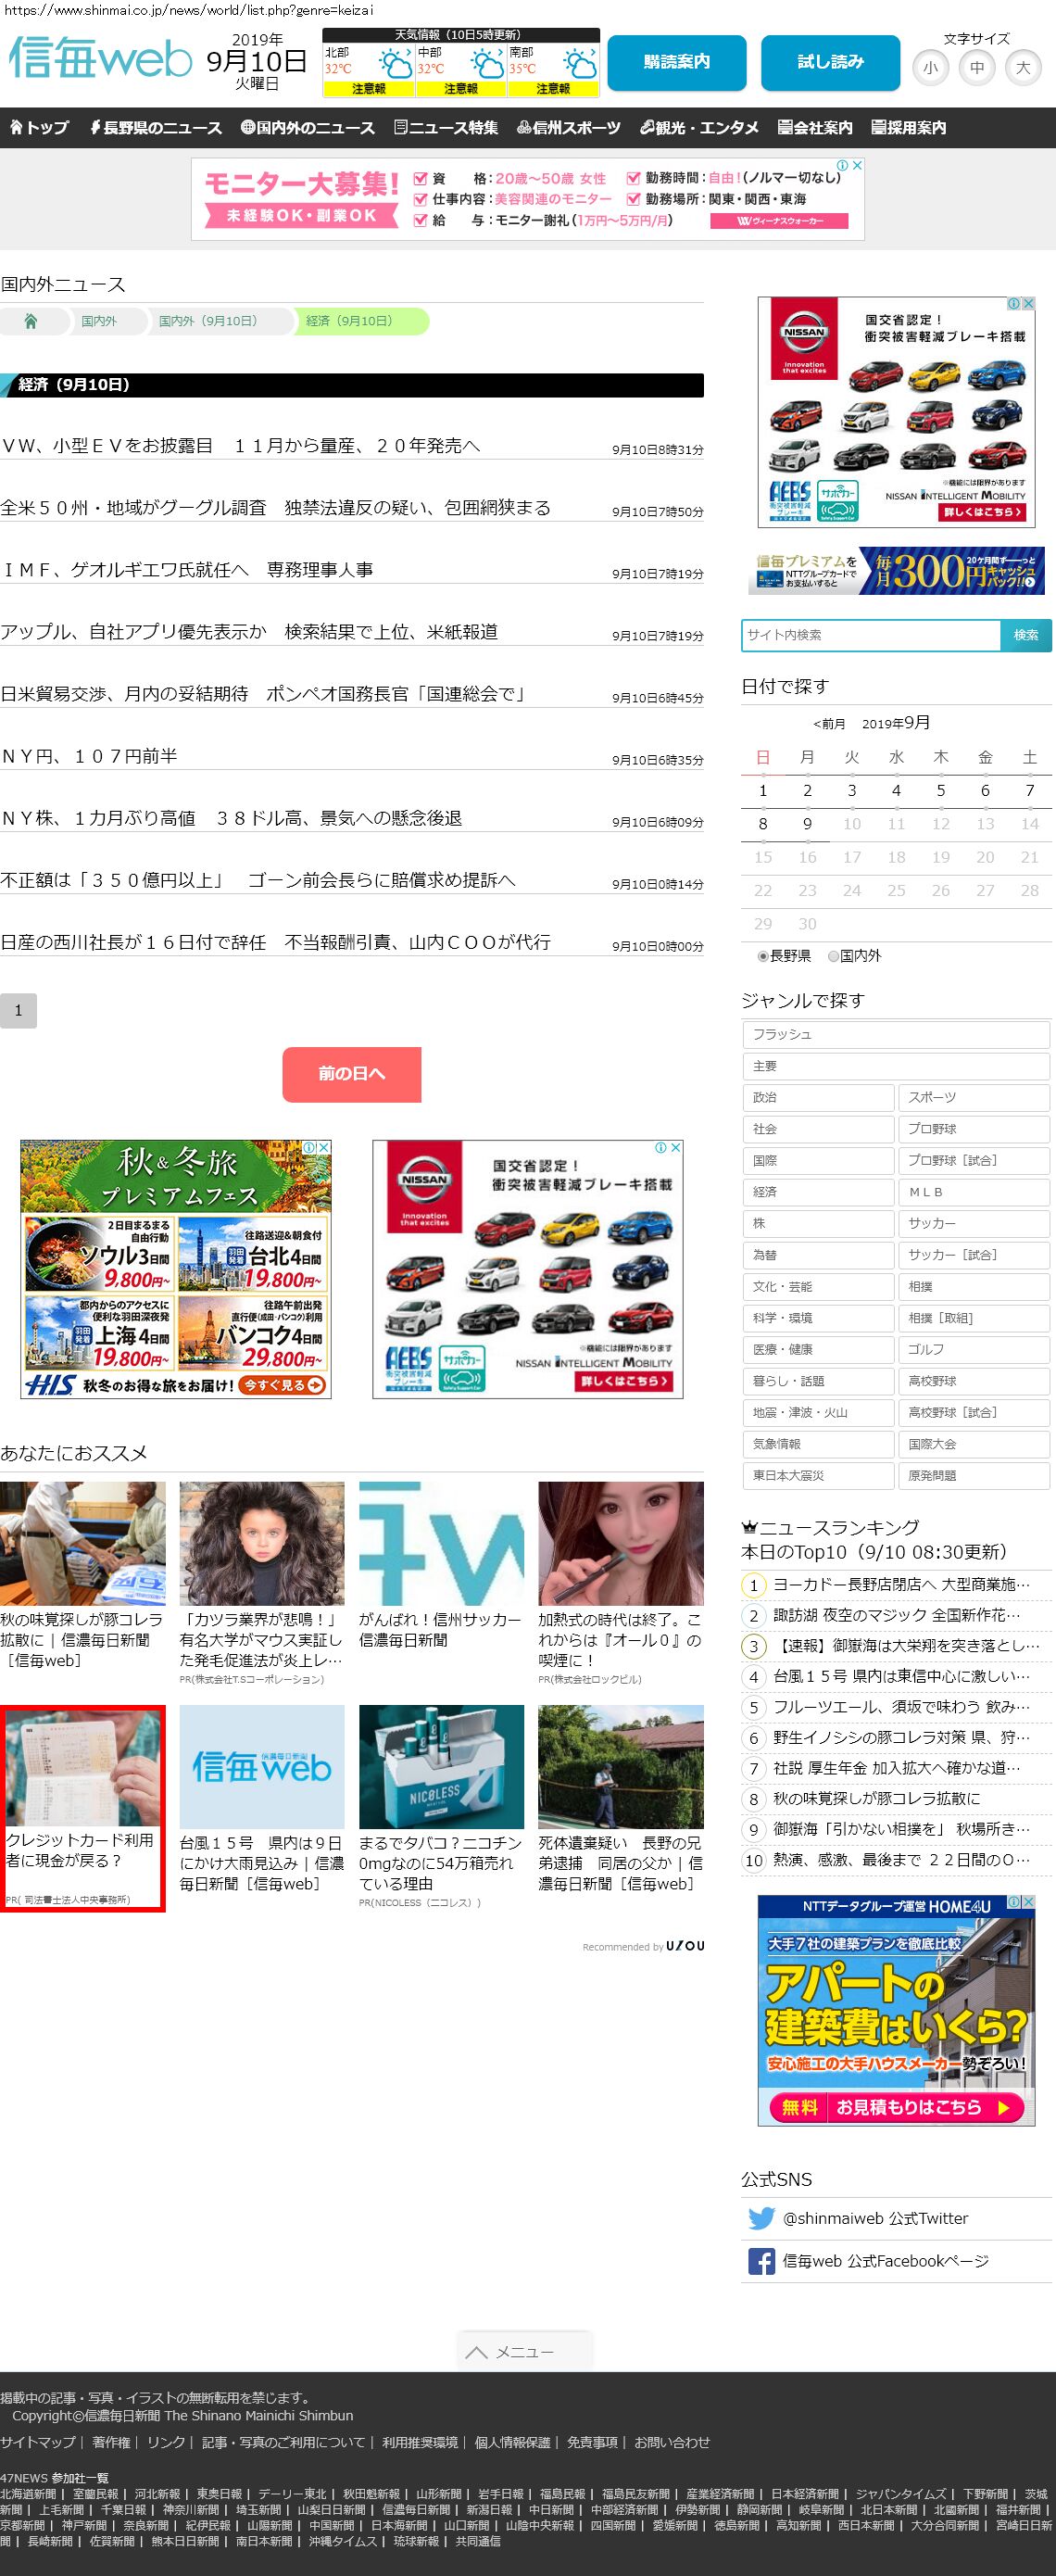
Task: Open the Twitter bird icon
Action: pos(762,2218)
